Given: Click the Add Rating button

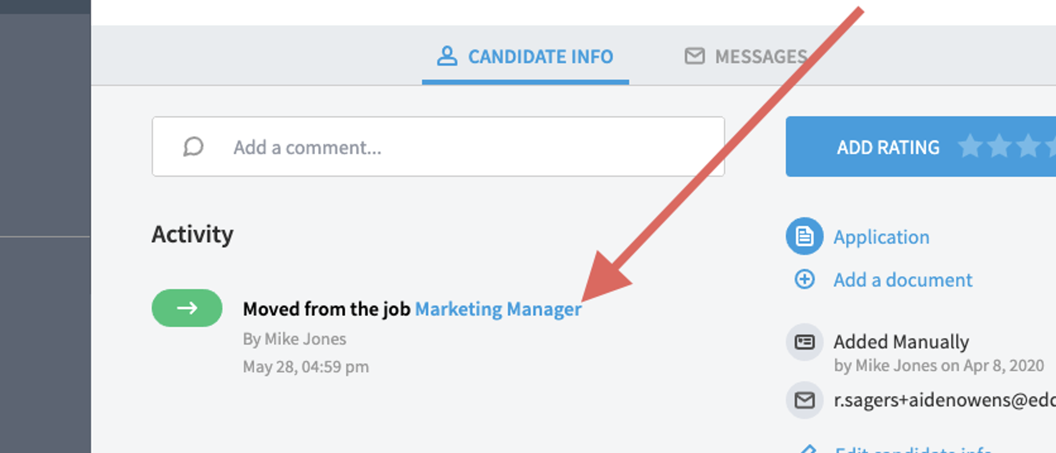Looking at the screenshot, I should (x=921, y=147).
